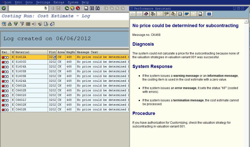Click the Performance Assistant forward arrow
Viewport: 250px width, 147px height.
click(x=139, y=14)
